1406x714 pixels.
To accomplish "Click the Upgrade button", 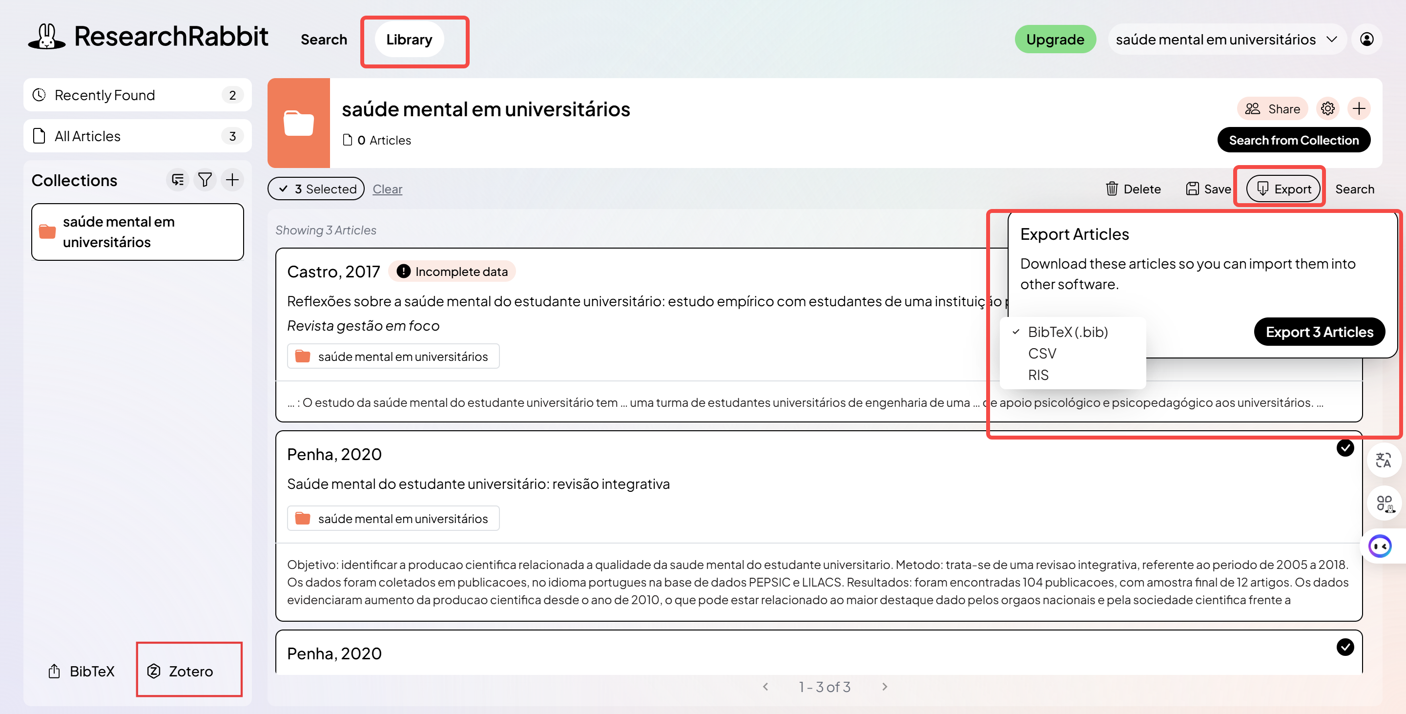I will coord(1055,39).
